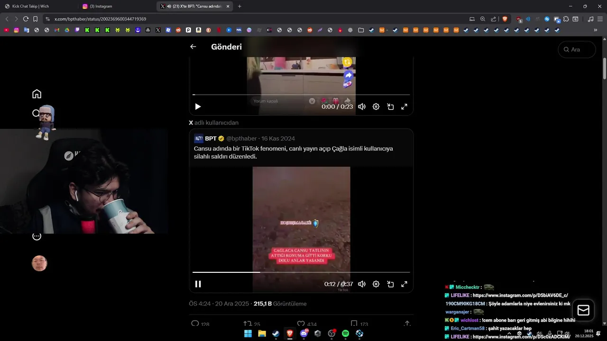
Task: Open the More circle menu in sidebar
Action: [37, 236]
